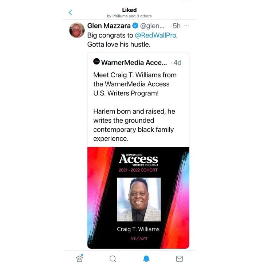Screen dimensions: 268x268
Task: Open the Messages envelope tab
Action: (179, 259)
